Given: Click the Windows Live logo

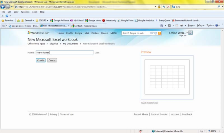Looking at the screenshot, I should (x=38, y=33).
